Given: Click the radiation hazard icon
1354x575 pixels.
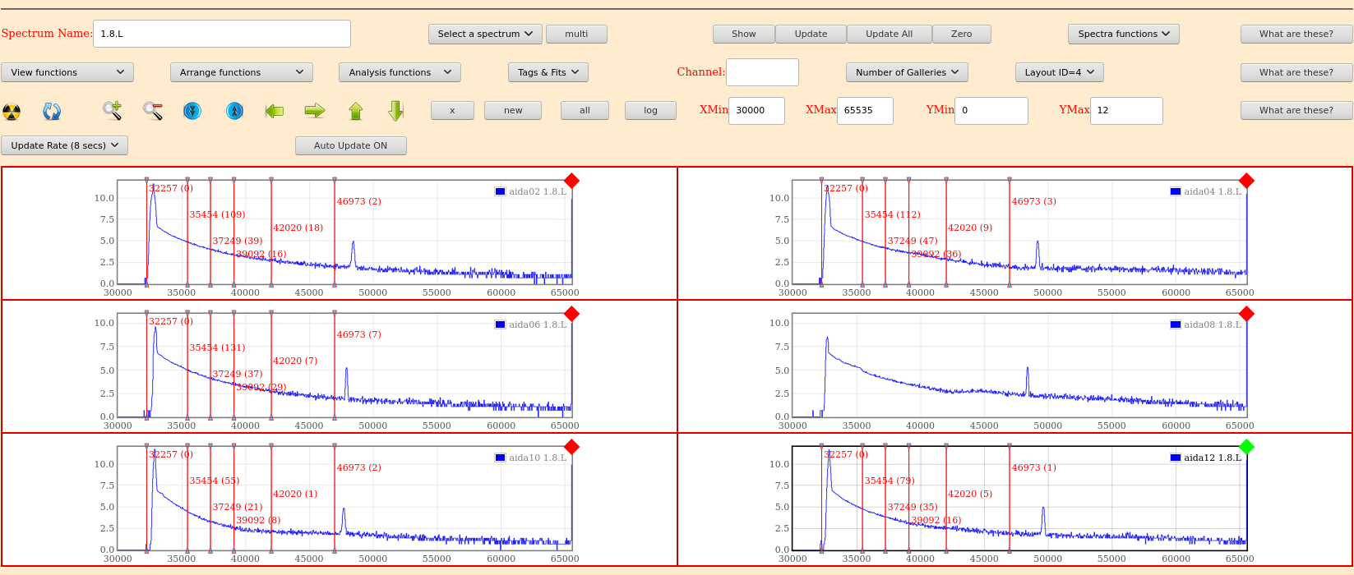Looking at the screenshot, I should [12, 111].
